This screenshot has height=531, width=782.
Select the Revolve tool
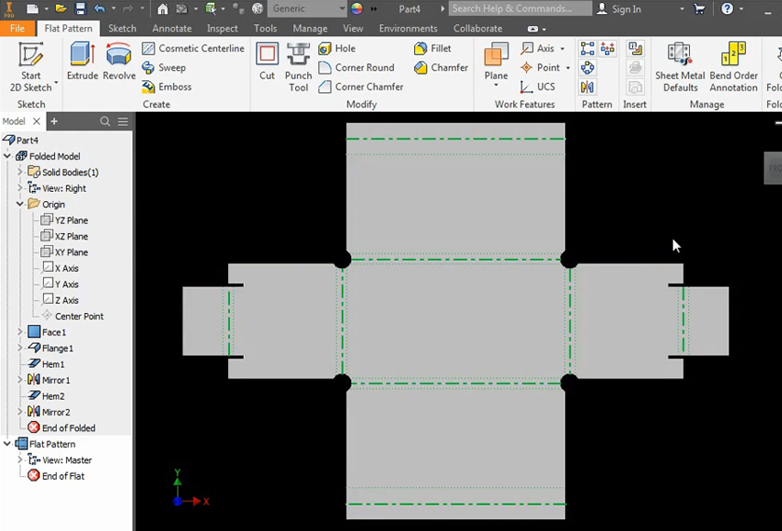pyautogui.click(x=119, y=61)
